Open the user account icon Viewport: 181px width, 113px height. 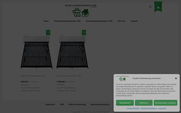[150, 7]
